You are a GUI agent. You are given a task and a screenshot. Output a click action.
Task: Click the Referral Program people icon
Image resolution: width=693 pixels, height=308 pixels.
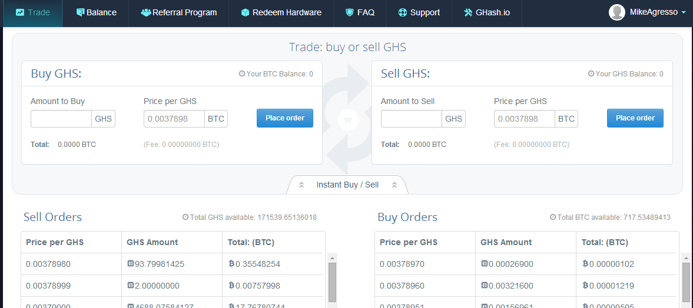click(146, 12)
